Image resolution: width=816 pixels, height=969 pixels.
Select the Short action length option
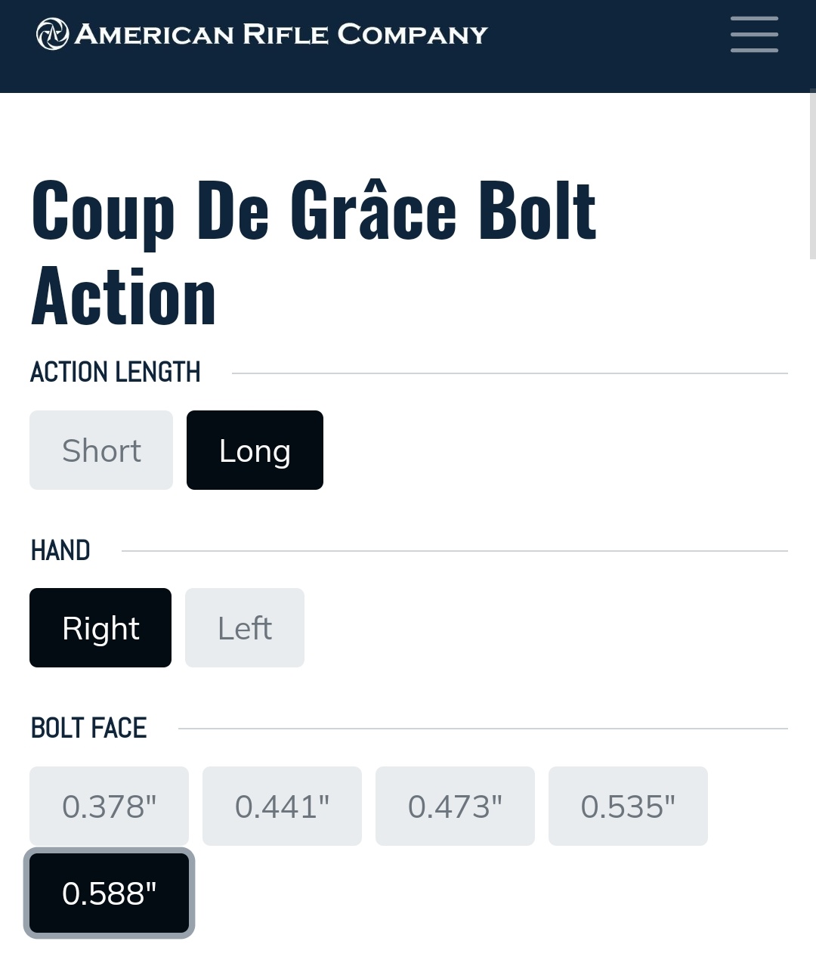[101, 450]
